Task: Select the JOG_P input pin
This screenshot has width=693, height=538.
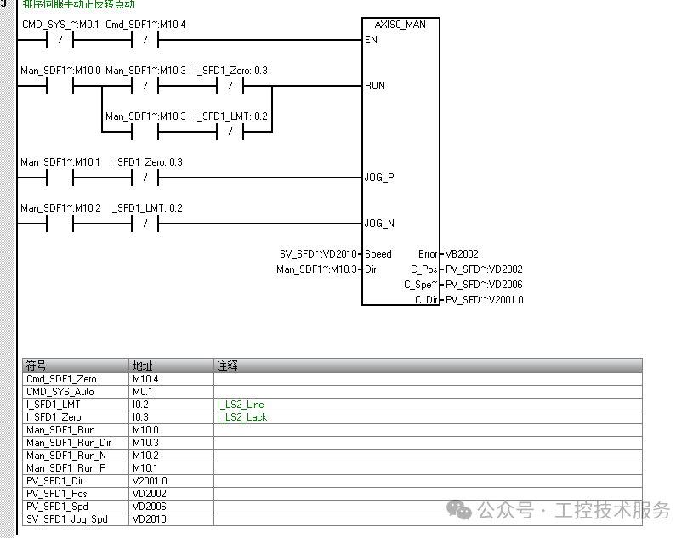Action: (379, 178)
